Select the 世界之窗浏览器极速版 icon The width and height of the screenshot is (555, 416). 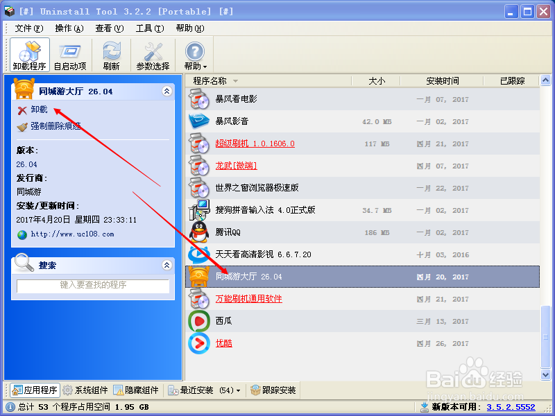(x=199, y=188)
